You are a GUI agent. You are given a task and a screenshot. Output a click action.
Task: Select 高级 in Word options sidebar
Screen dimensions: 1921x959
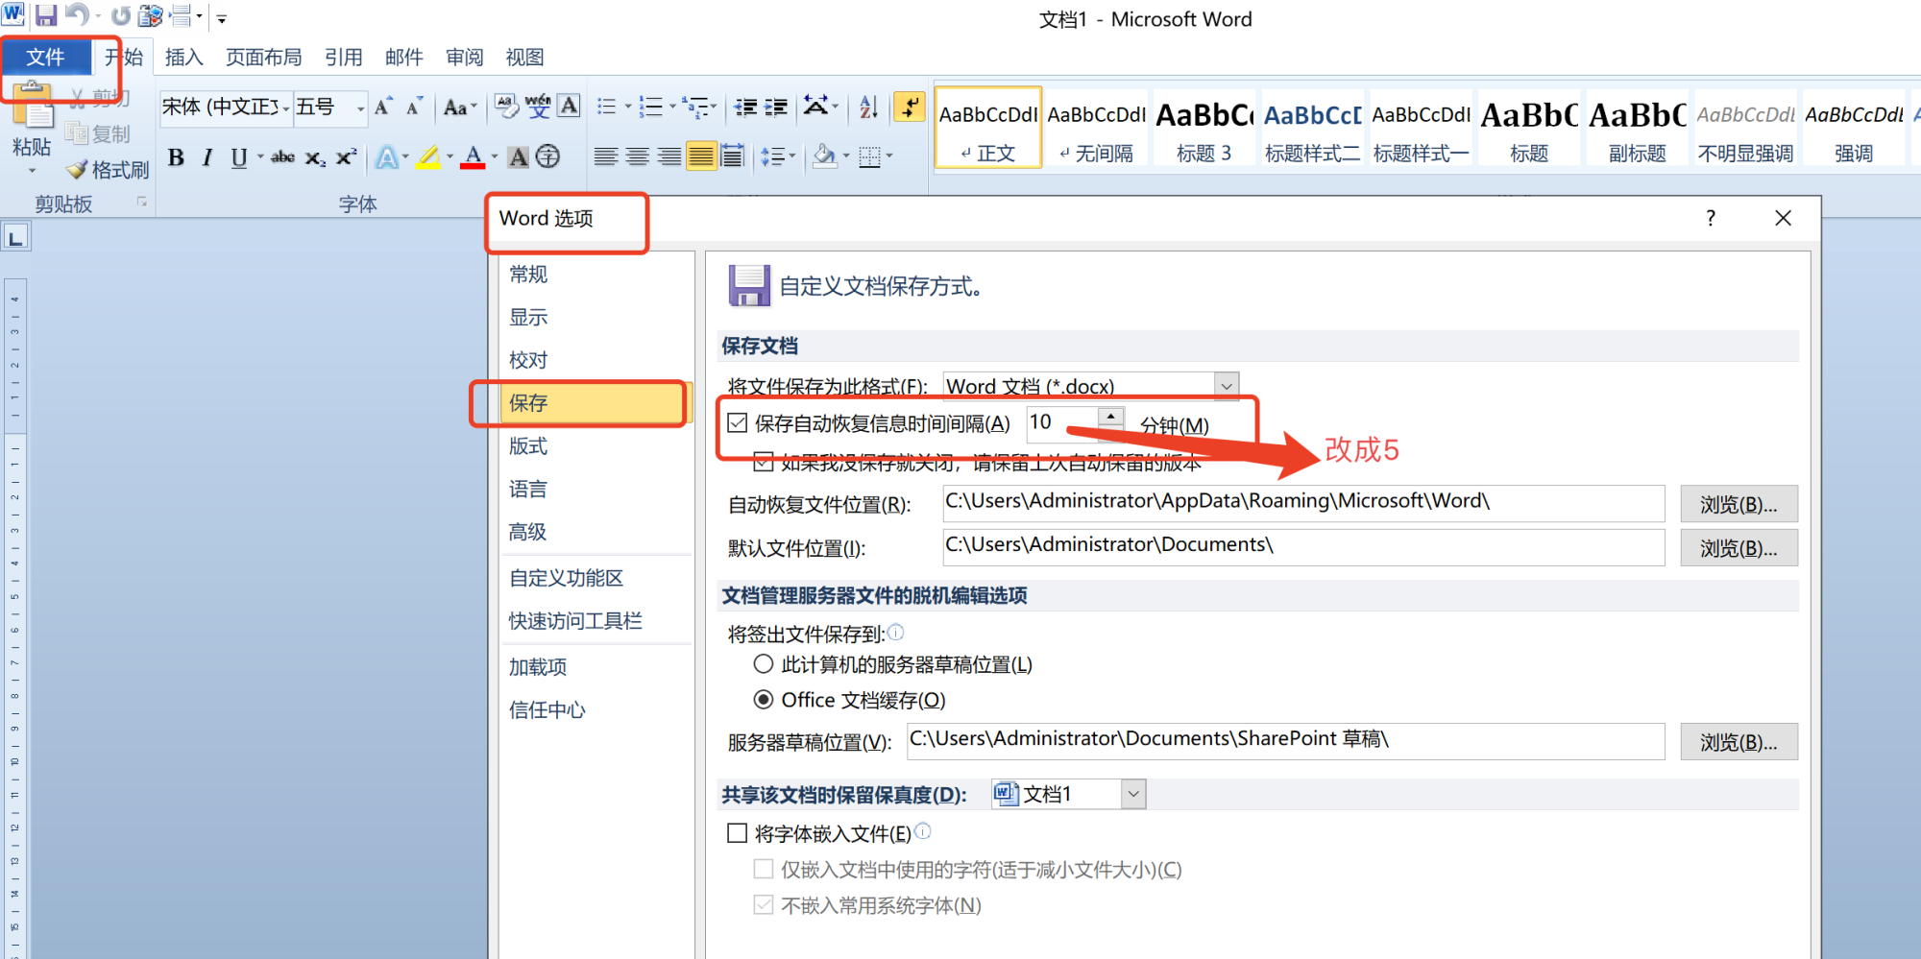[x=527, y=532]
